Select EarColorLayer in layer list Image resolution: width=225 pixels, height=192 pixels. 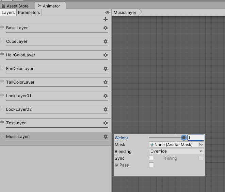(56, 71)
